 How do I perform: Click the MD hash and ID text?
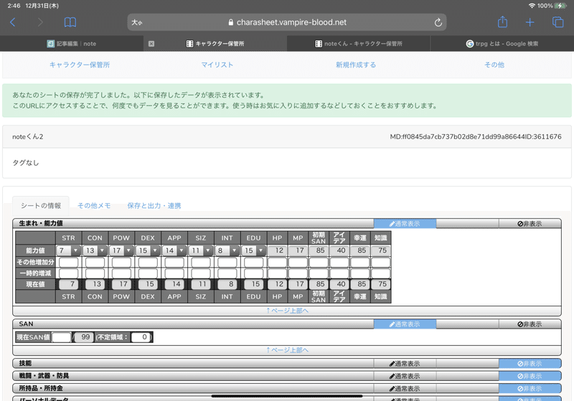(476, 136)
